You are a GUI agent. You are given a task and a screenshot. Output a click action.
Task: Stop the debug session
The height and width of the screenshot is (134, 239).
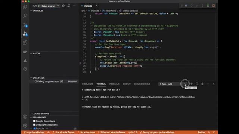[213, 6]
